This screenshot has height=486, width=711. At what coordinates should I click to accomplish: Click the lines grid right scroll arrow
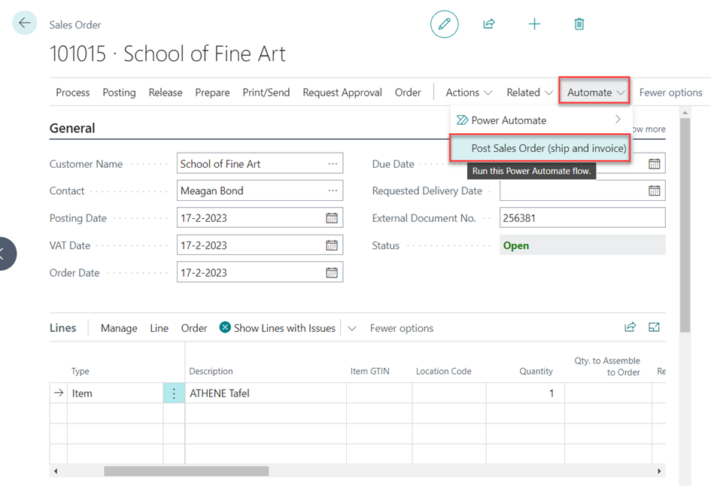click(659, 472)
